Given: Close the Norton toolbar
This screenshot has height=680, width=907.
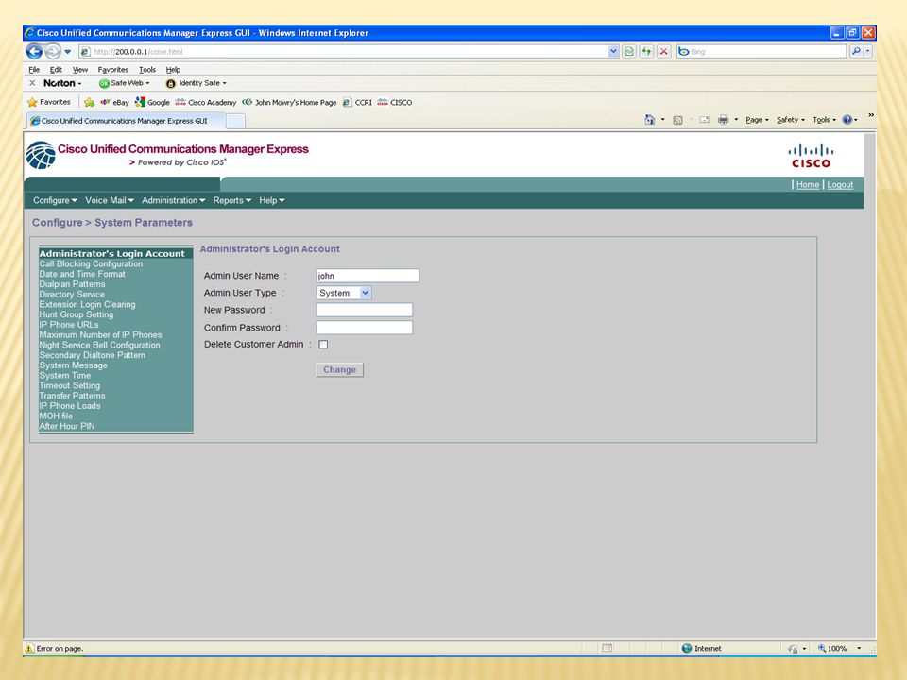Looking at the screenshot, I should click(32, 83).
